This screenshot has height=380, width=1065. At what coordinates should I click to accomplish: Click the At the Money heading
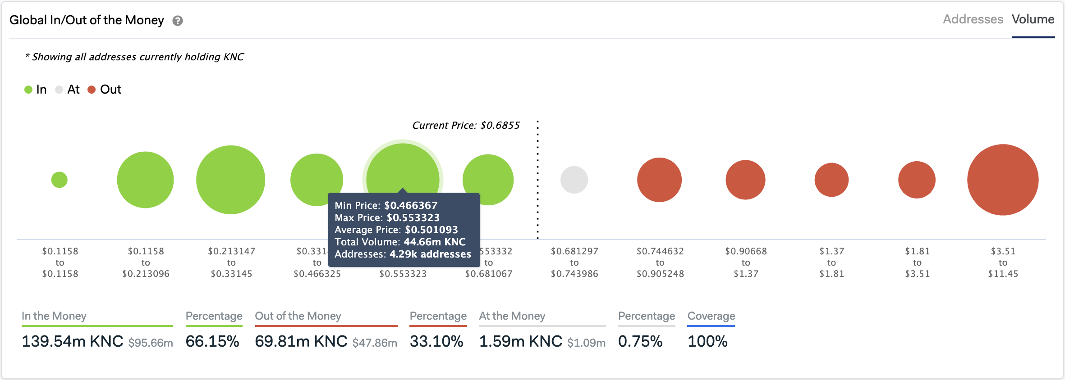[512, 316]
